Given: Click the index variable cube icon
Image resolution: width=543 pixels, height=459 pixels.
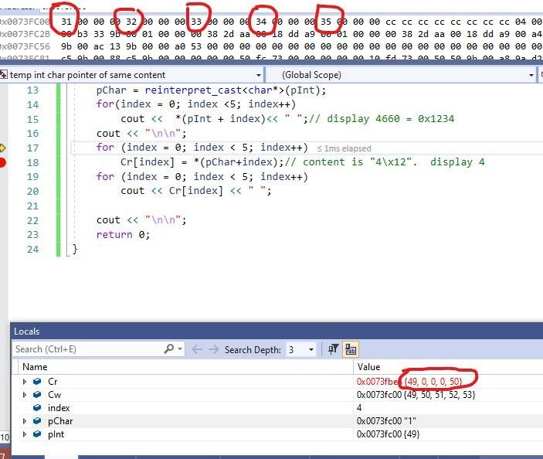Looking at the screenshot, I should [37, 408].
